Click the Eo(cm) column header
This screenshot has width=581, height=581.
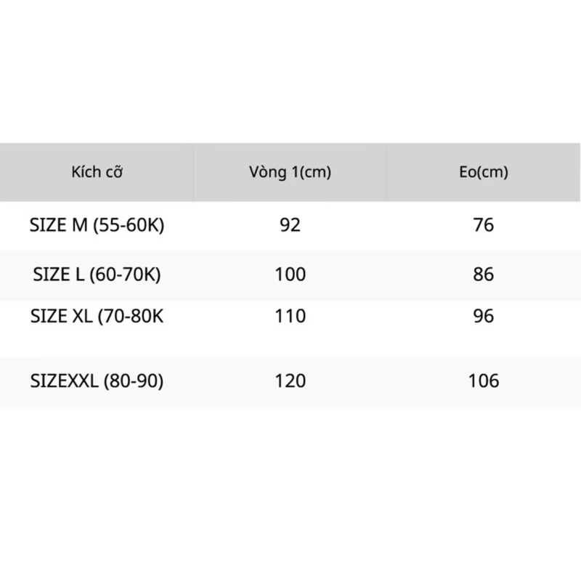click(x=484, y=172)
